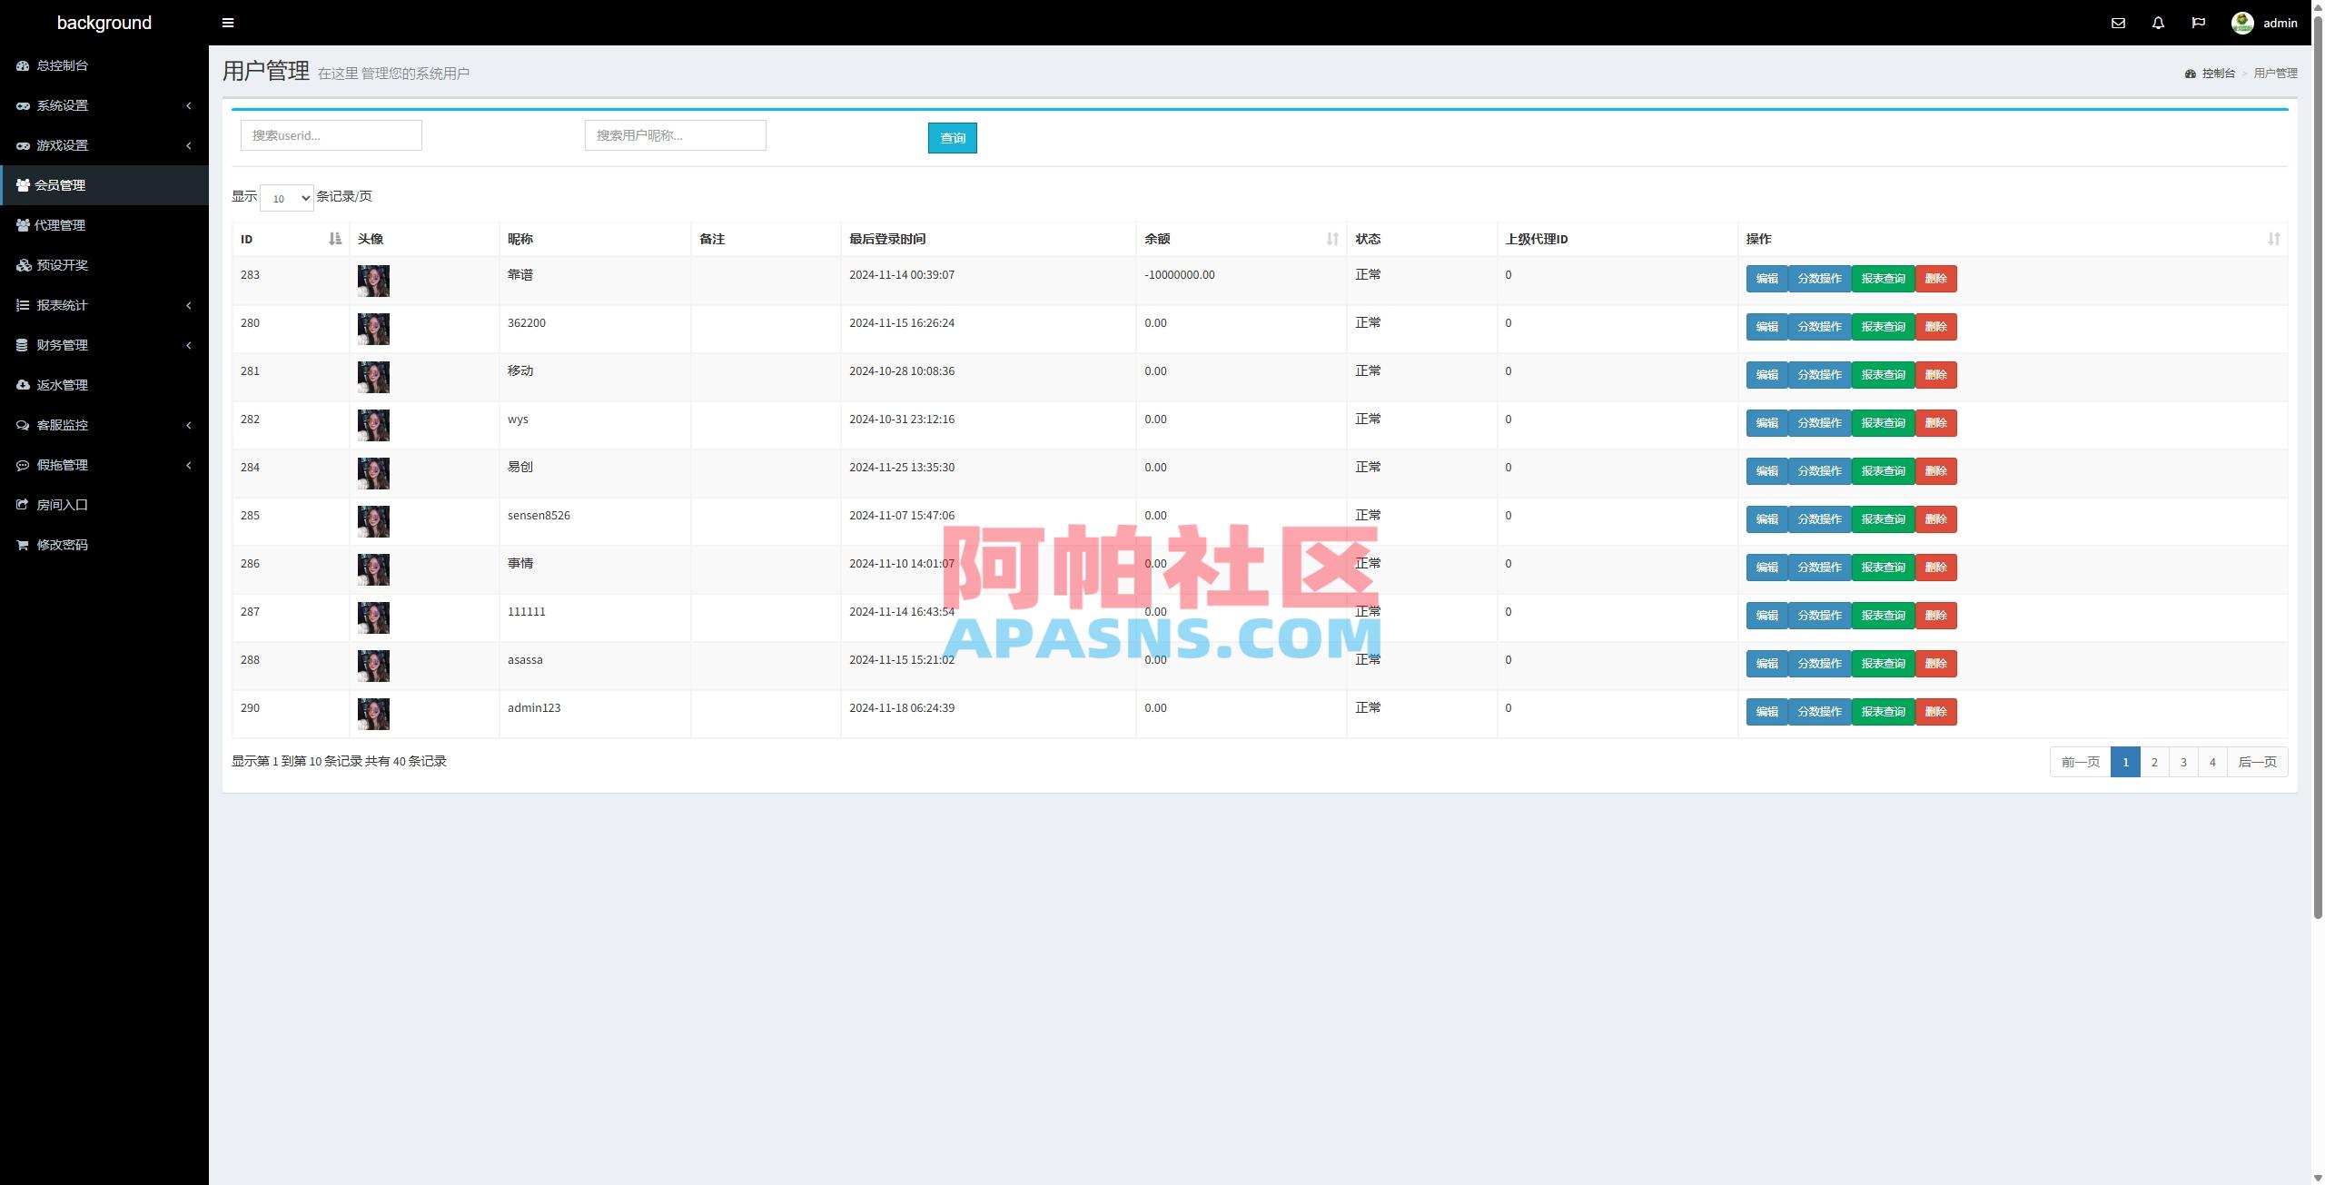The width and height of the screenshot is (2325, 1185).
Task: Open 返水管理 via its cloud icon
Action: point(23,385)
